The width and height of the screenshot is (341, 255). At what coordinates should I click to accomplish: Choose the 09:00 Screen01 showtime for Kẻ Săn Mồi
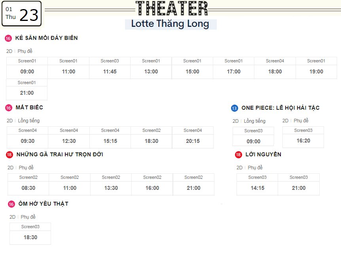(27, 68)
